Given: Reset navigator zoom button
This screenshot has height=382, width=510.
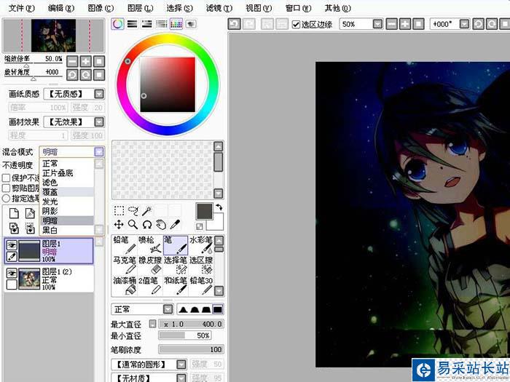Looking at the screenshot, I should [x=99, y=61].
